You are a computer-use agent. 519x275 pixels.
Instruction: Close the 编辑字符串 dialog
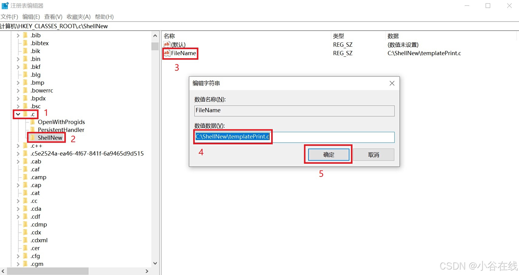392,83
